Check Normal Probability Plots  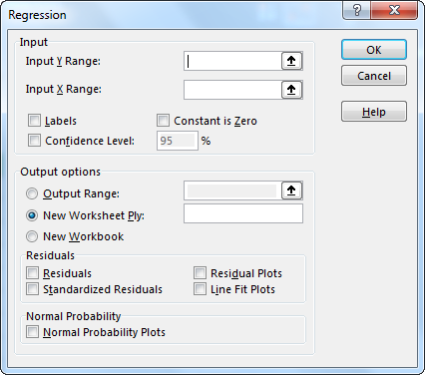pyautogui.click(x=32, y=332)
